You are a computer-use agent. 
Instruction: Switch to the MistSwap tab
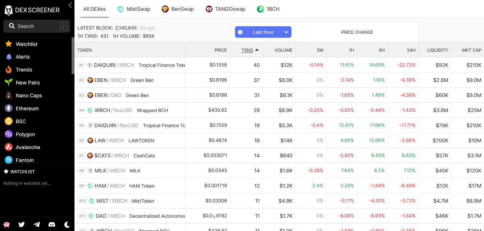pyautogui.click(x=134, y=9)
